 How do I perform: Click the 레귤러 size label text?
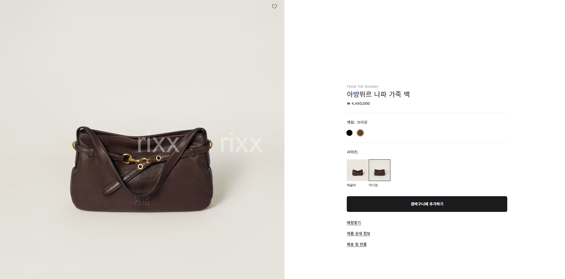tap(351, 185)
